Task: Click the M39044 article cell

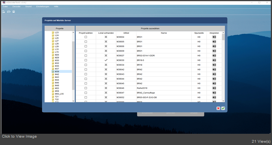Action: click(126, 79)
